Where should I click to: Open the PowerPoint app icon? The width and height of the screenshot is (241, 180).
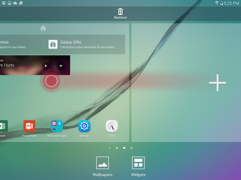(x=29, y=126)
